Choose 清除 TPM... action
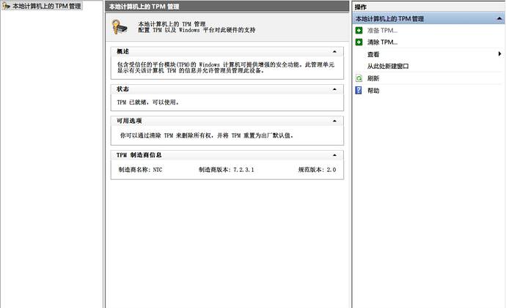 click(x=382, y=42)
